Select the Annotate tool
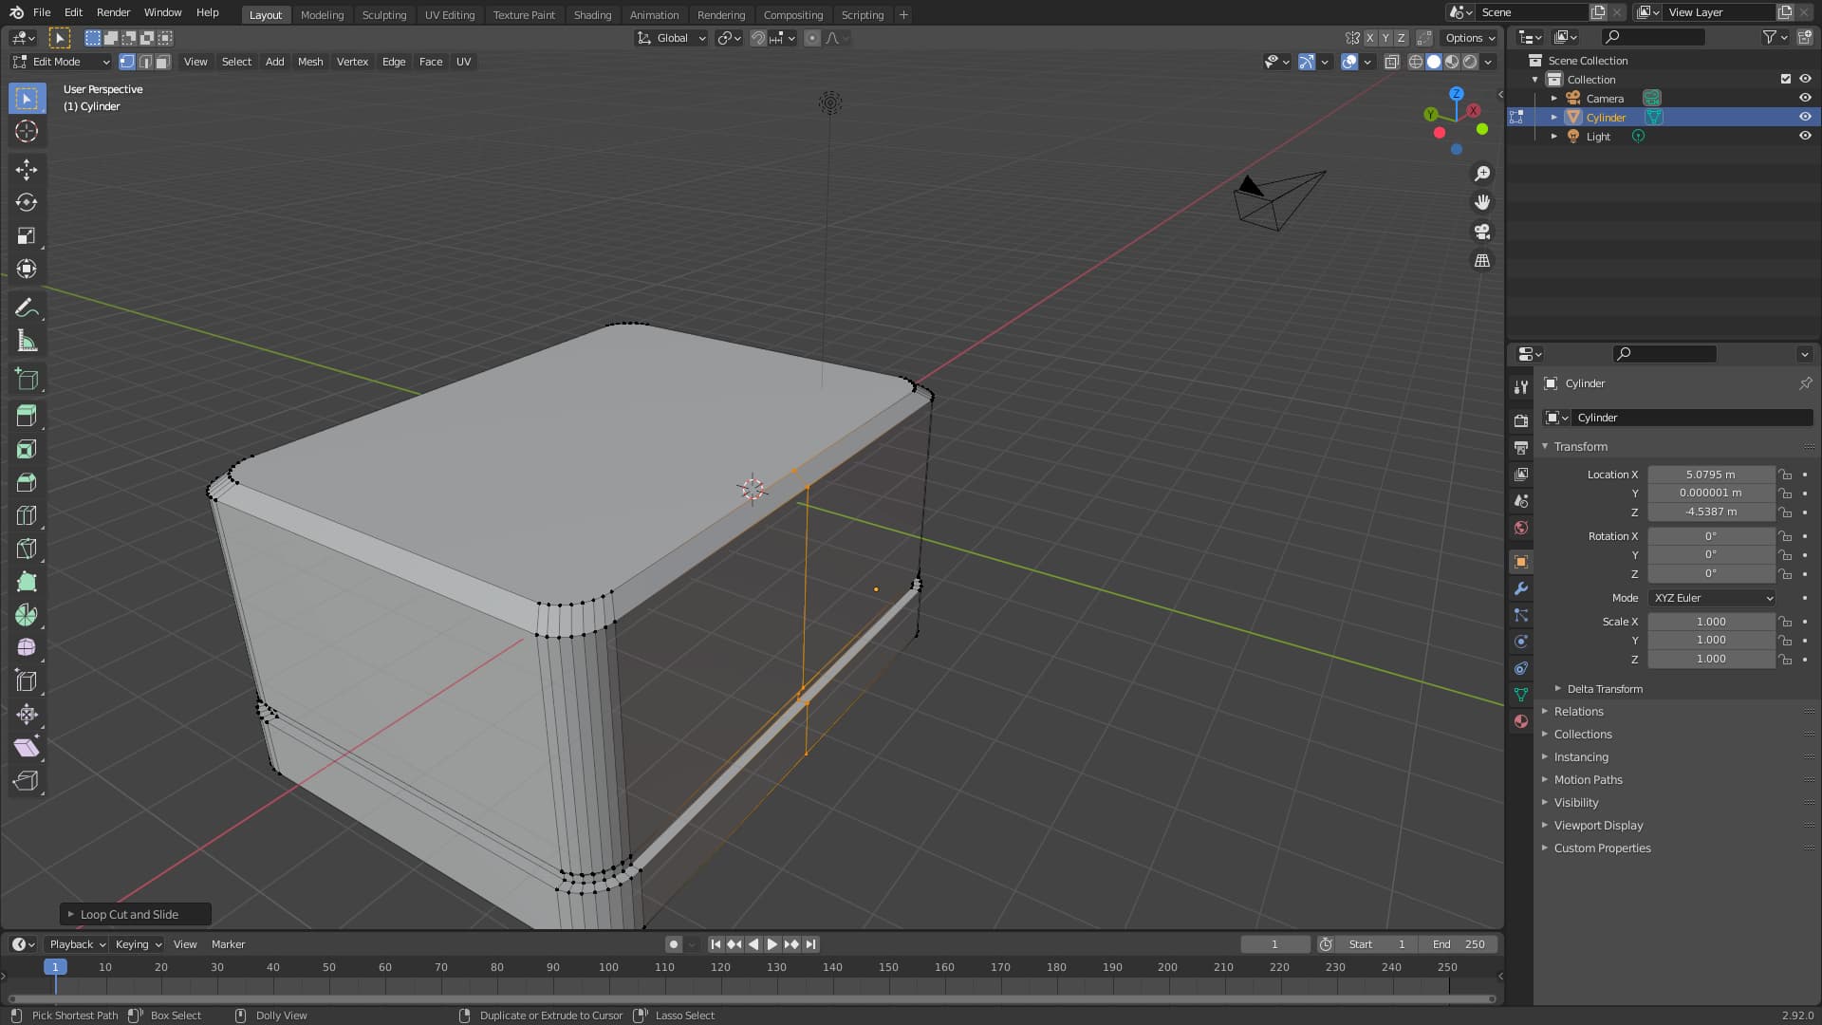 26,307
